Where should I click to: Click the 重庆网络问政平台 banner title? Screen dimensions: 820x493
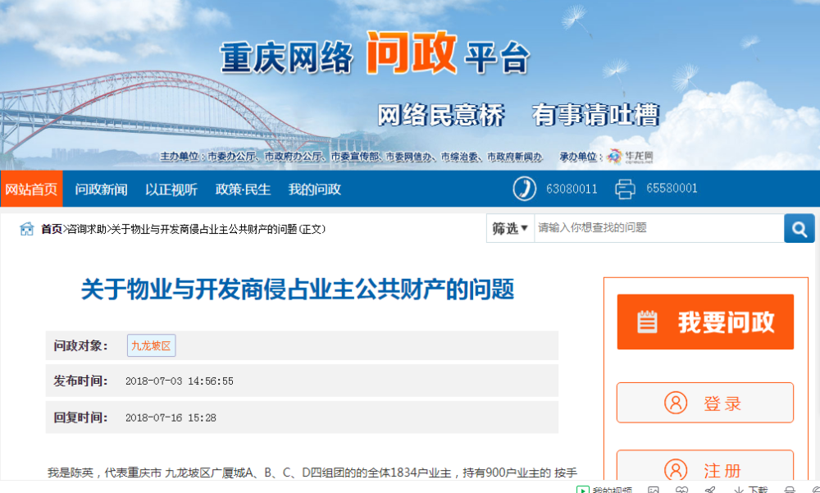pyautogui.click(x=375, y=56)
